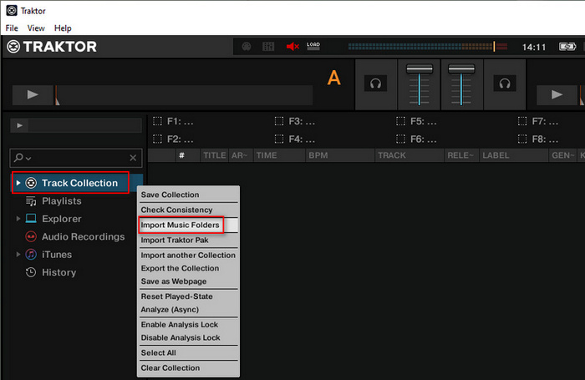
Task: Select Track Collection in the browser tree
Action: tap(79, 183)
